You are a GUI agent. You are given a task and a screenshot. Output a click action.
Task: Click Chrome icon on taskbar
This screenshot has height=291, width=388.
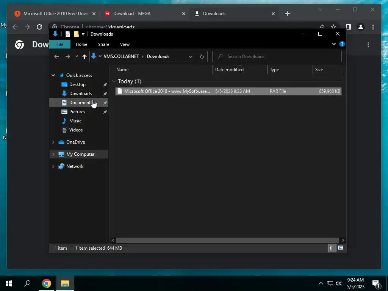(x=47, y=283)
